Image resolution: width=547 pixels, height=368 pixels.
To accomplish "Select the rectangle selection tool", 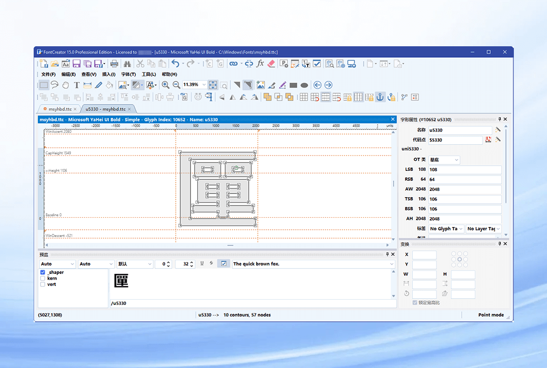I will click(x=44, y=85).
